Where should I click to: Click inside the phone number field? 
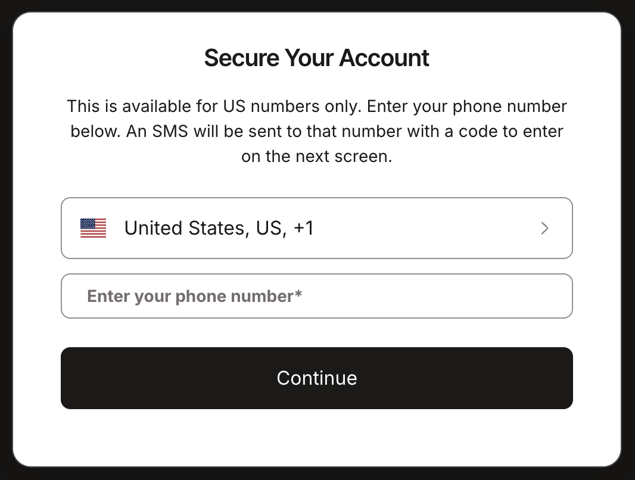317,296
